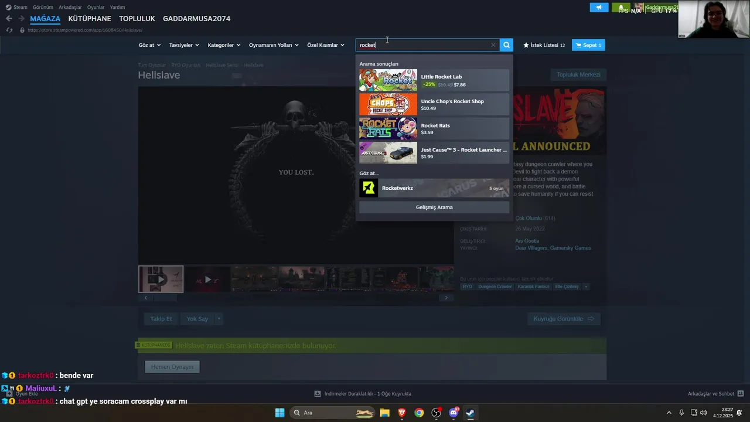Open Brave browser from the taskbar
The width and height of the screenshot is (750, 422).
click(402, 413)
